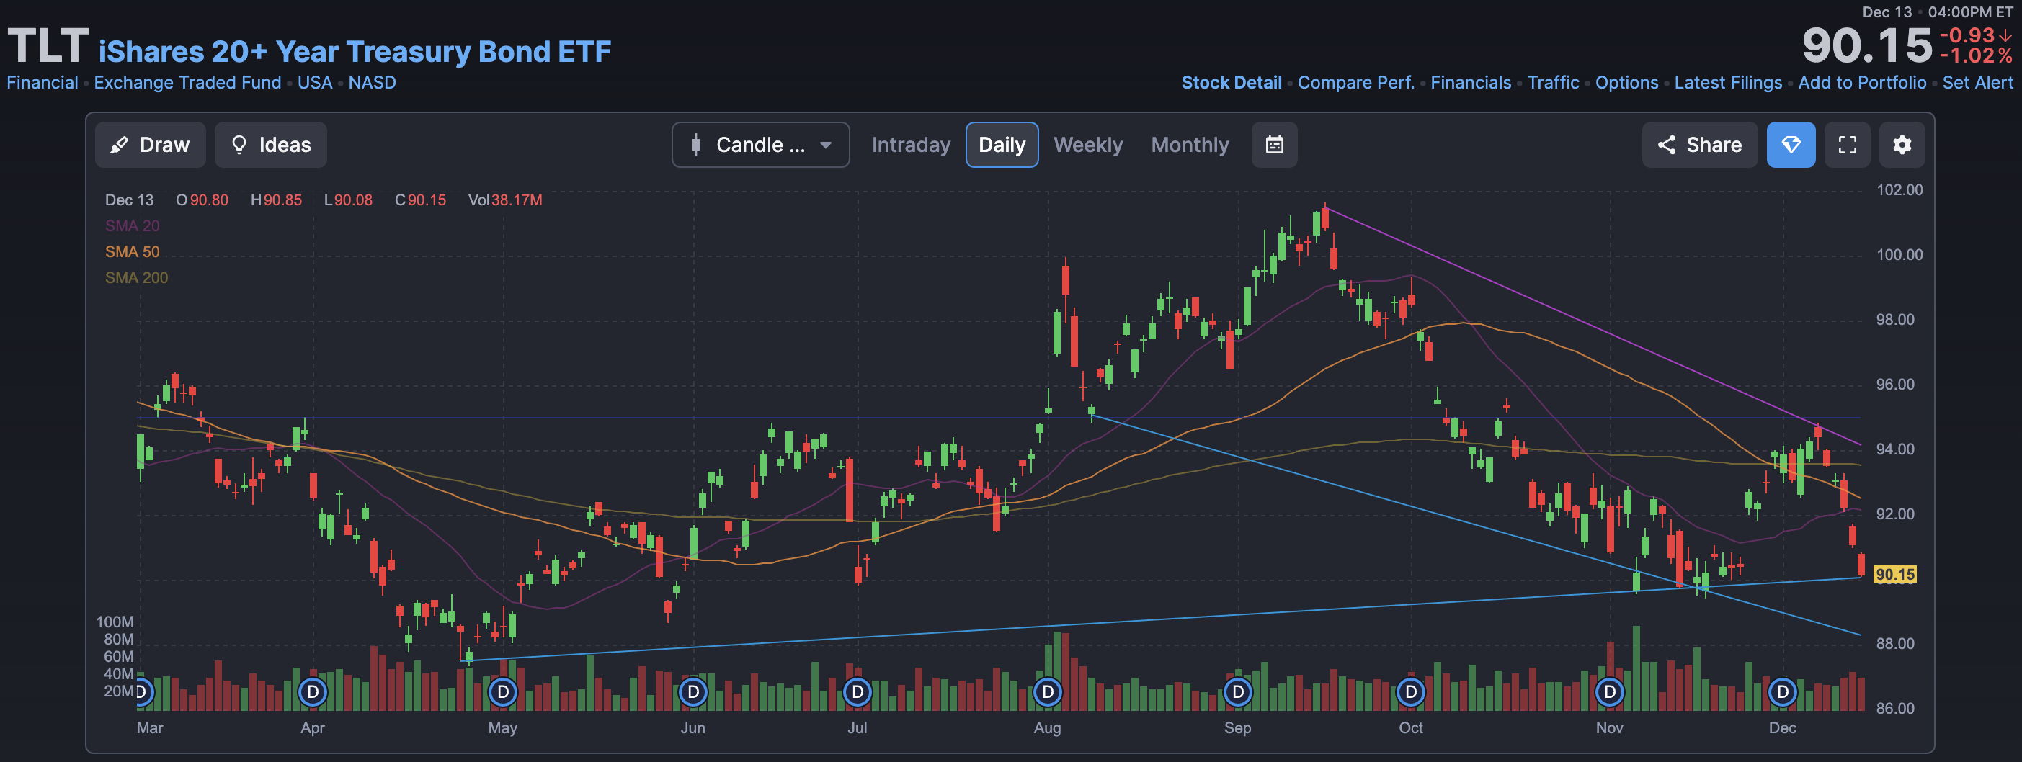
Task: Click the June dividend D marker
Action: pyautogui.click(x=693, y=692)
